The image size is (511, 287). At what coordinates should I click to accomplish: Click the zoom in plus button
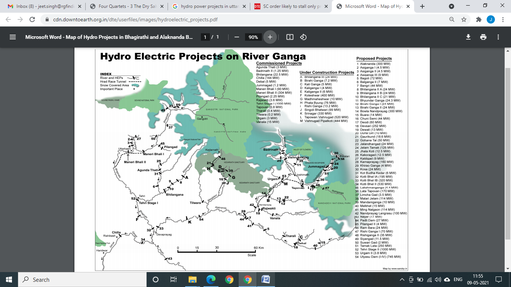270,37
